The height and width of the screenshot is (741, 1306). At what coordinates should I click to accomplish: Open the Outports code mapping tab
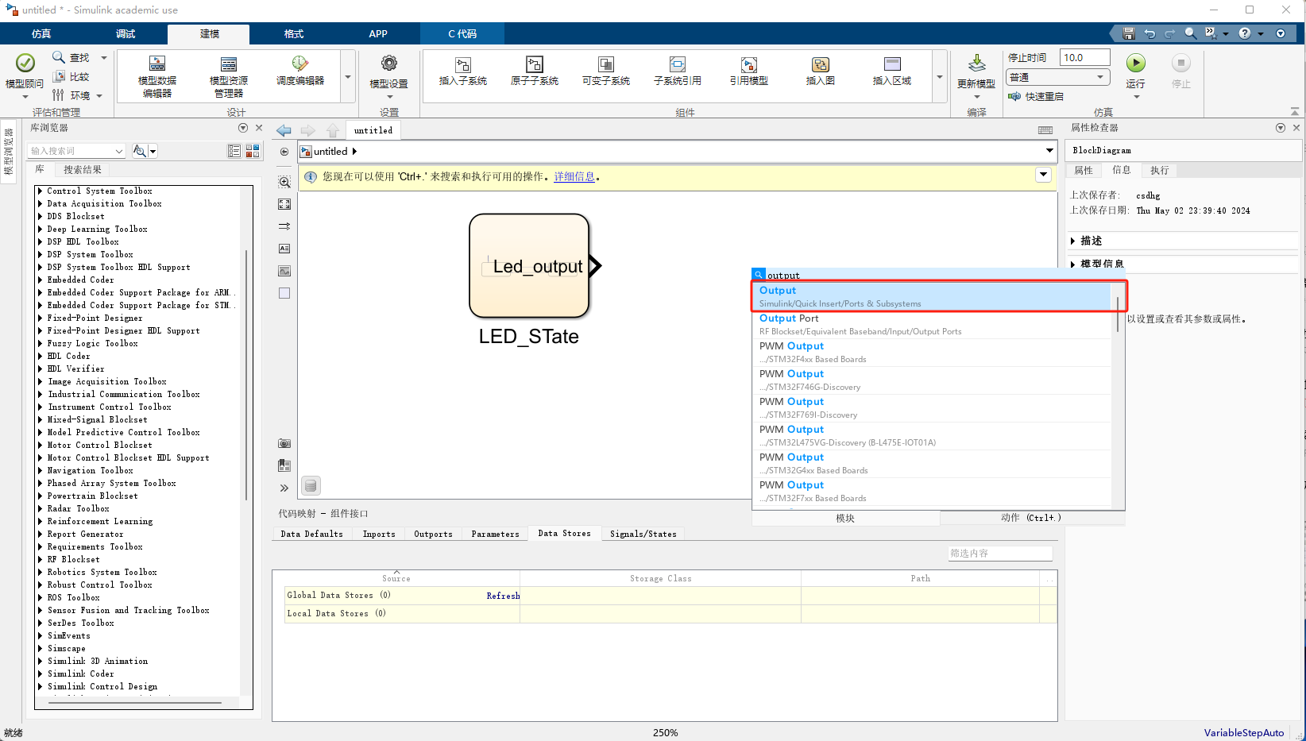pyautogui.click(x=433, y=534)
